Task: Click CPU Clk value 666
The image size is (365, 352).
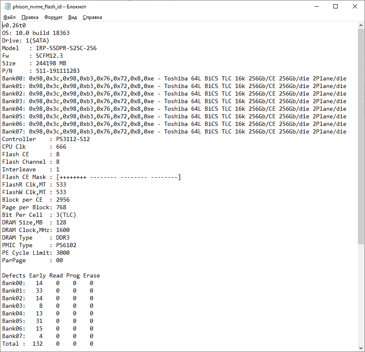Action: [61, 147]
